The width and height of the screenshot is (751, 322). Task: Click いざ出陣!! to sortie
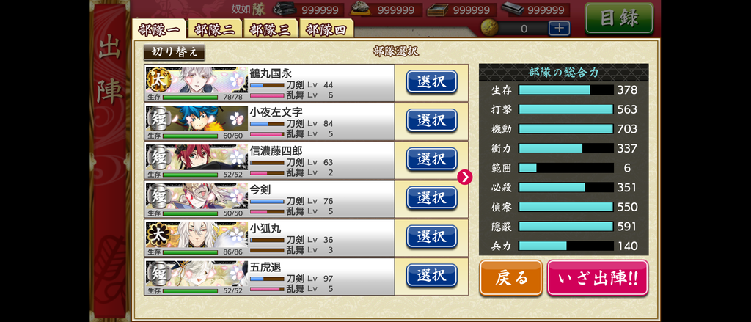(x=597, y=279)
